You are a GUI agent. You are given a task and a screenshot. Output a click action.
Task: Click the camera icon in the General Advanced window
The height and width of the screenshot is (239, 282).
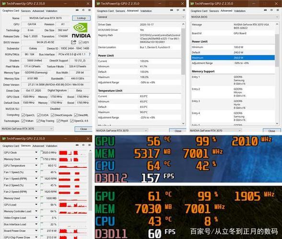coord(172,10)
